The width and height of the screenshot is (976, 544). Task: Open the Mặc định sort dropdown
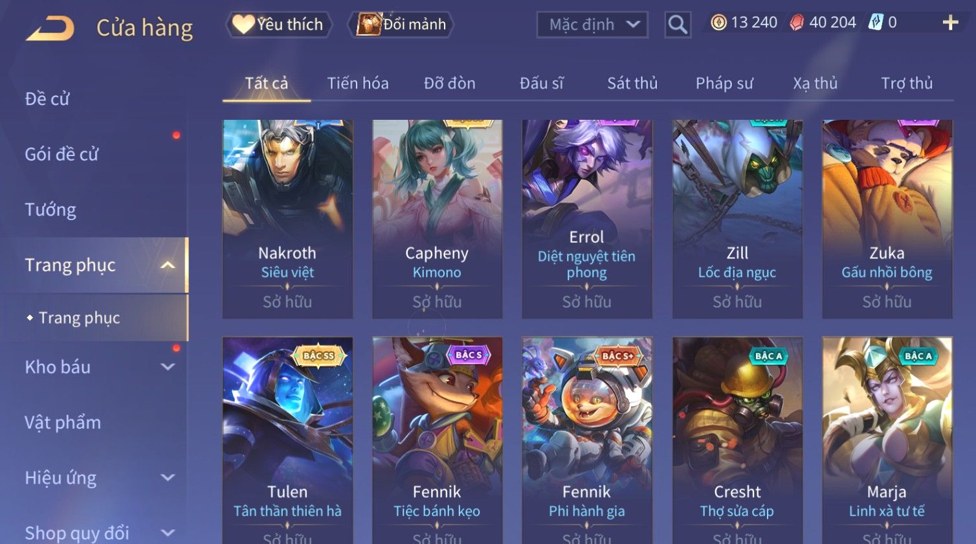(592, 25)
